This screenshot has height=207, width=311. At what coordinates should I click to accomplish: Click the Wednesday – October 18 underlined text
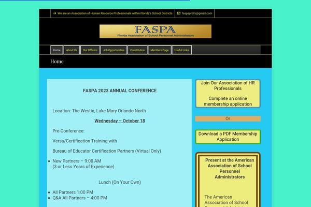(x=120, y=121)
